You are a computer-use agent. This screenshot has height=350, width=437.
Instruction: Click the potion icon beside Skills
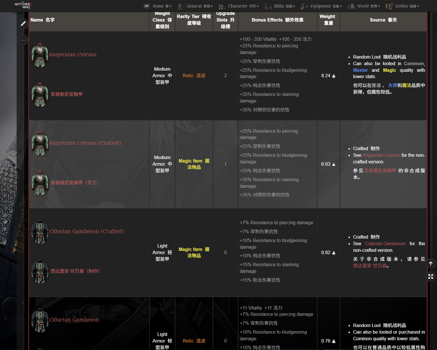click(x=268, y=6)
